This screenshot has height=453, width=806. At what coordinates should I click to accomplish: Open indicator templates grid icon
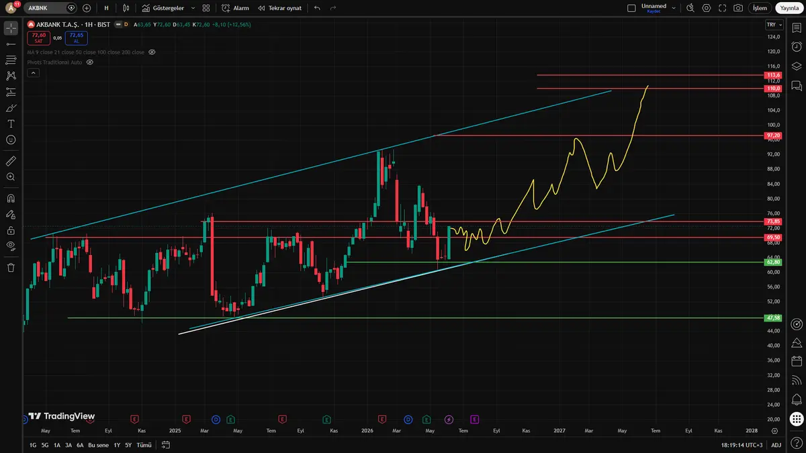pyautogui.click(x=206, y=8)
